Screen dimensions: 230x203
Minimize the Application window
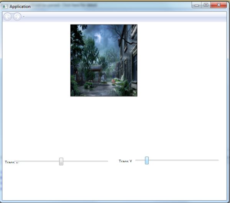pyautogui.click(x=197, y=5)
